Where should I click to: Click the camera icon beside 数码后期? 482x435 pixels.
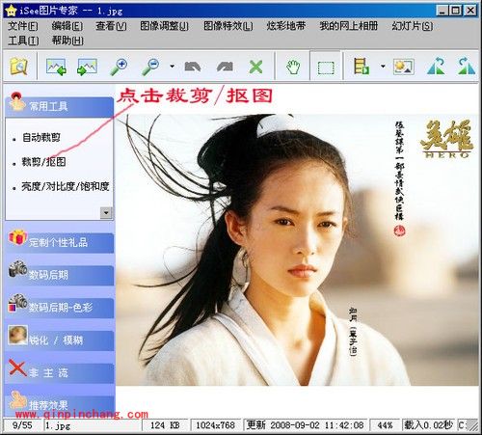tap(18, 269)
